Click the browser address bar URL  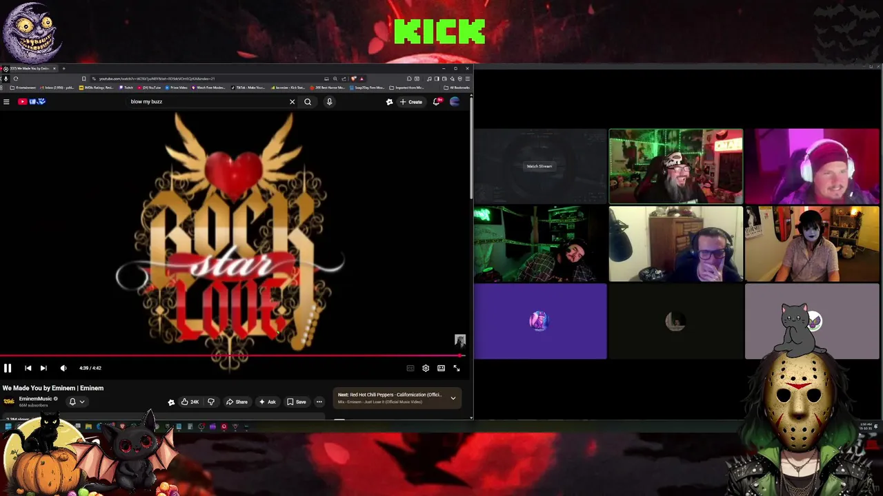tap(157, 79)
